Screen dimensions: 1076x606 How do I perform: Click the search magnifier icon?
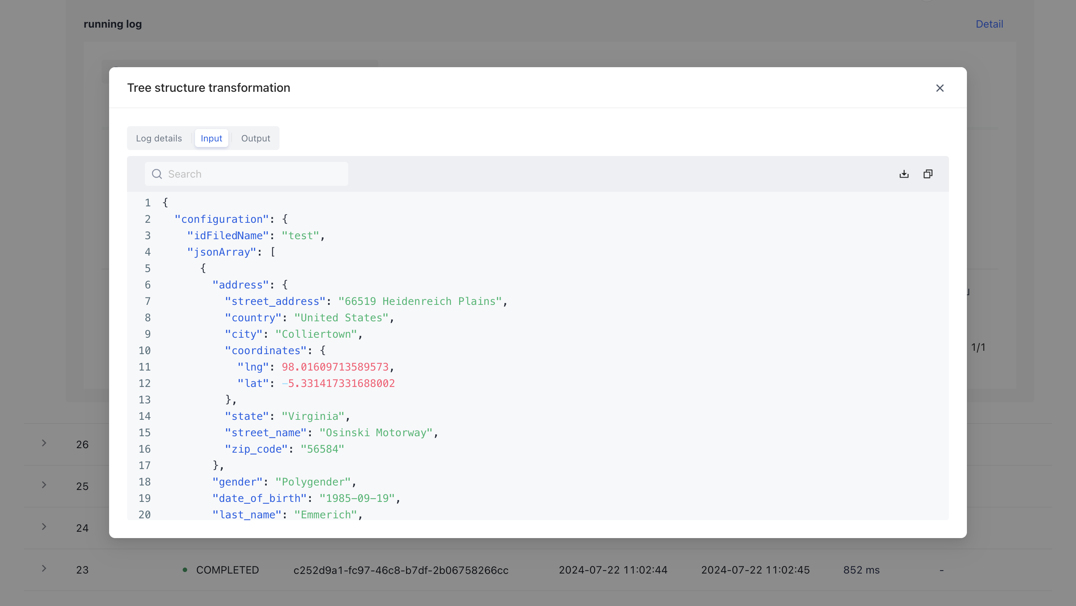(x=157, y=174)
